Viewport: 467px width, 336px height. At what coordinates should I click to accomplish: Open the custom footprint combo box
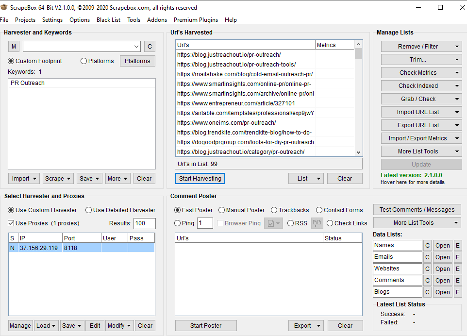coord(82,47)
